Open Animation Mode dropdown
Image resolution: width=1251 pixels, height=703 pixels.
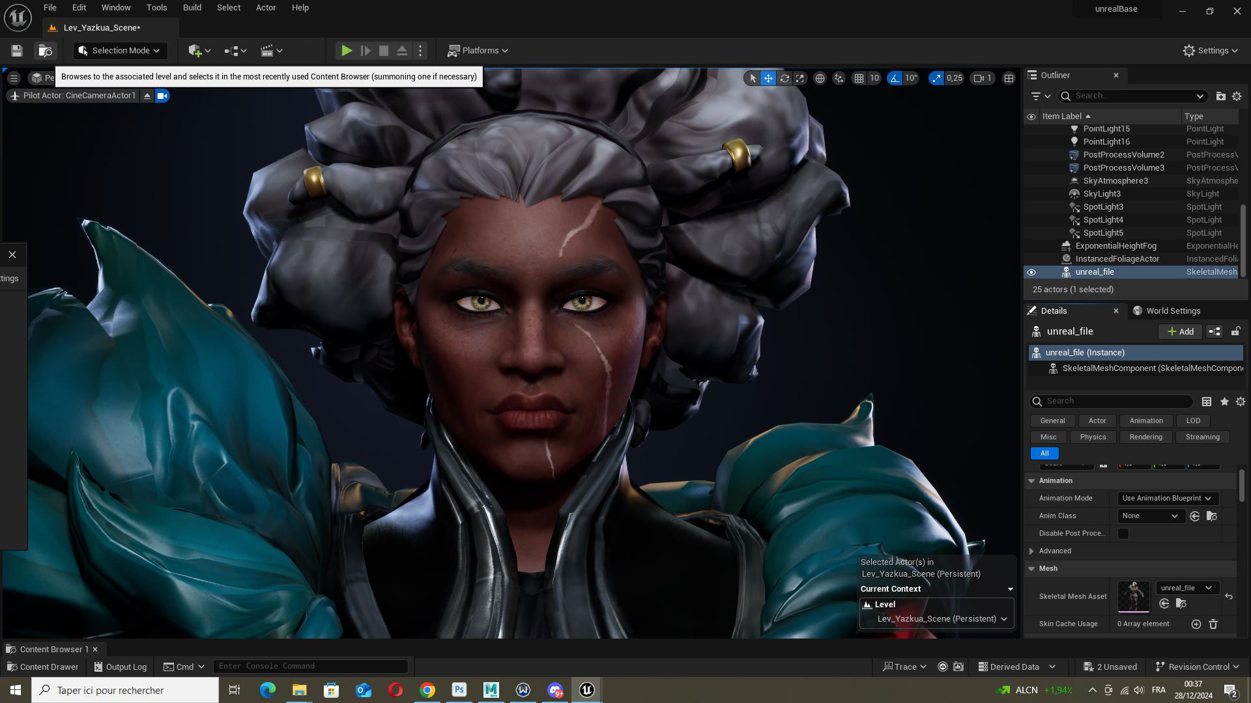tap(1166, 498)
